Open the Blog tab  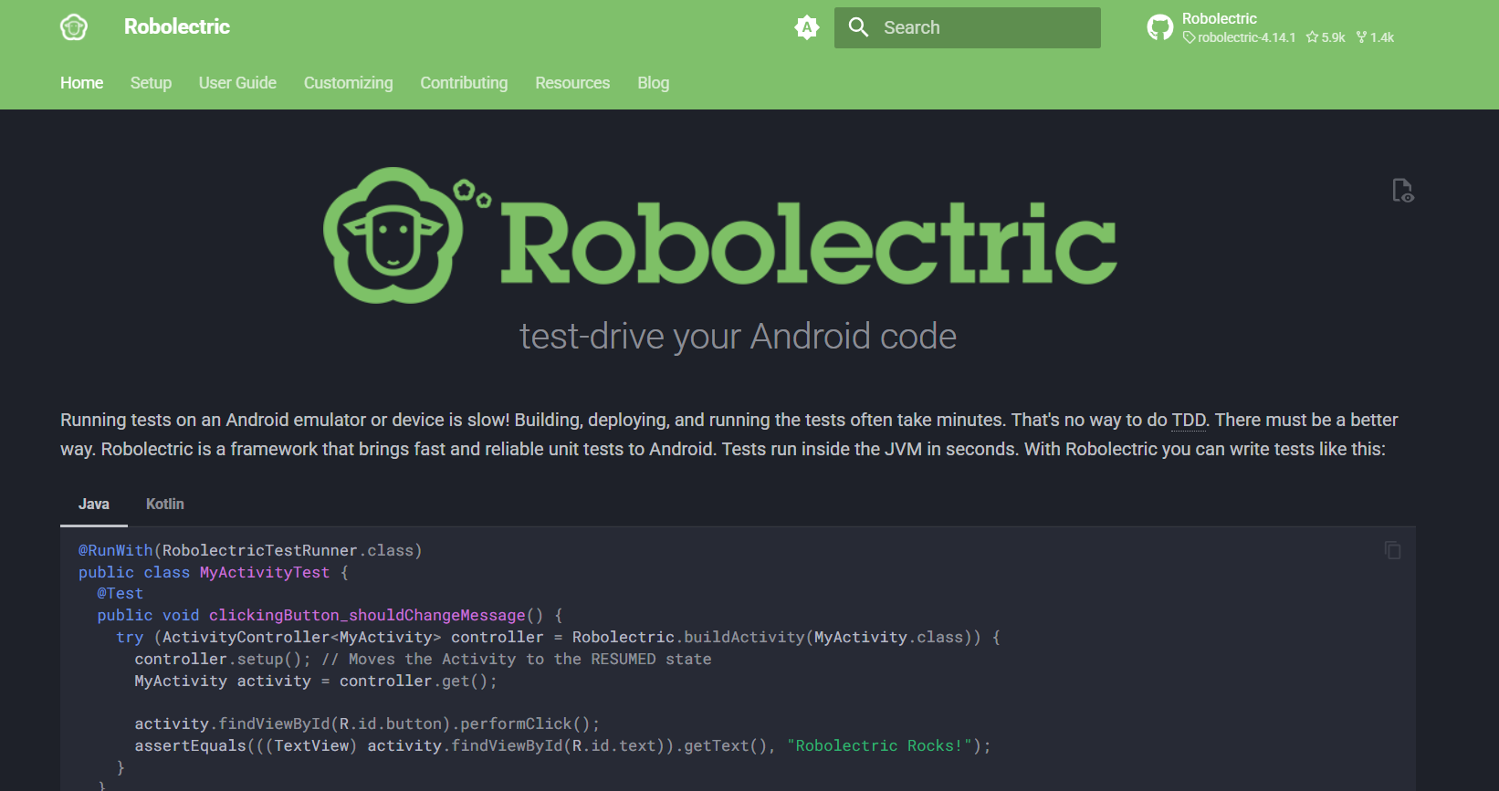(x=653, y=83)
